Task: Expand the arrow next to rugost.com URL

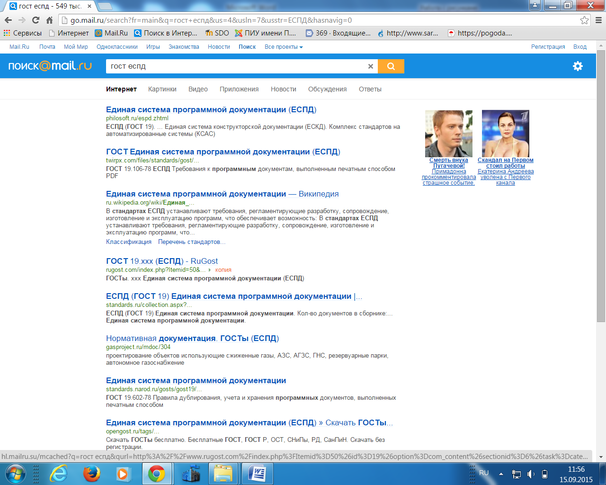Action: pos(210,270)
